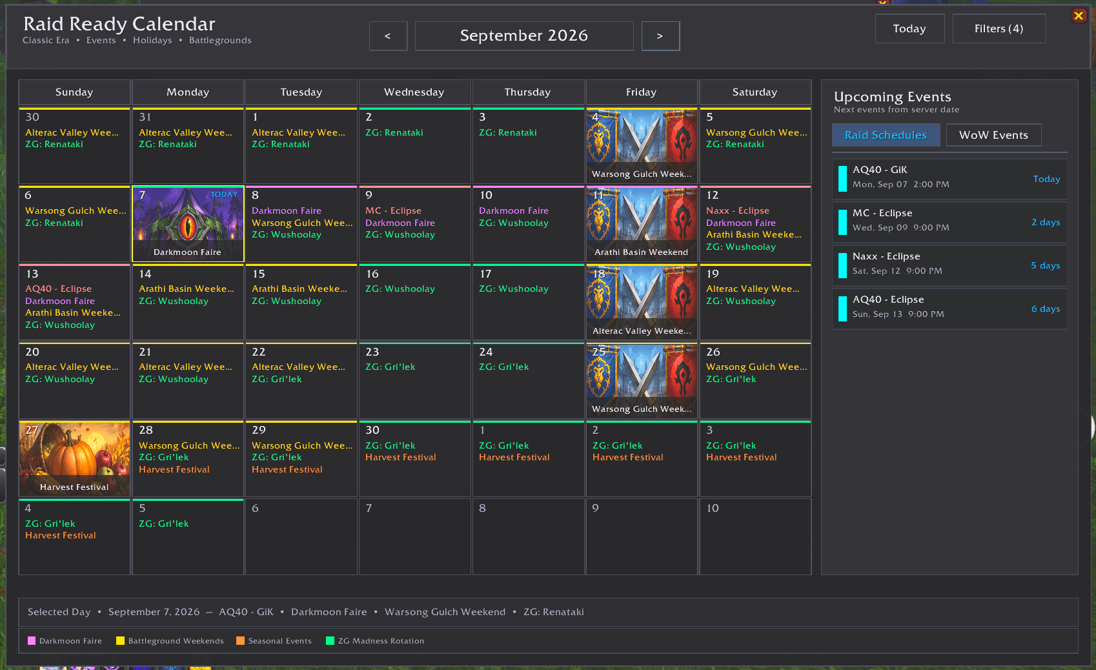Select AQ40 - Eclipse on September 13
This screenshot has height=670, width=1096.
[58, 289]
